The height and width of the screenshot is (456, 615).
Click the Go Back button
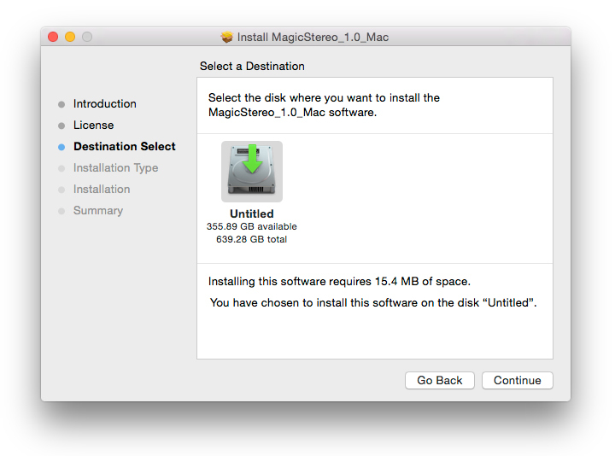pyautogui.click(x=439, y=381)
